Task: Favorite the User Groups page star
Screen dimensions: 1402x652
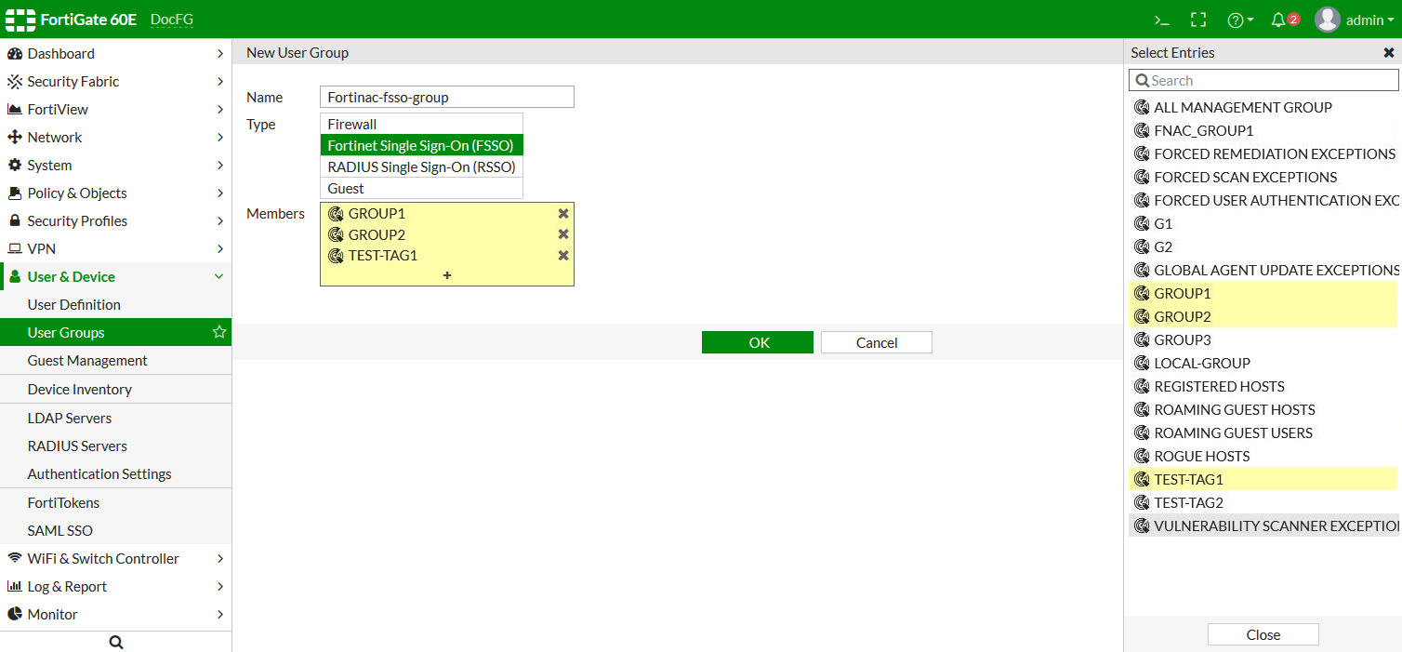Action: (x=219, y=332)
